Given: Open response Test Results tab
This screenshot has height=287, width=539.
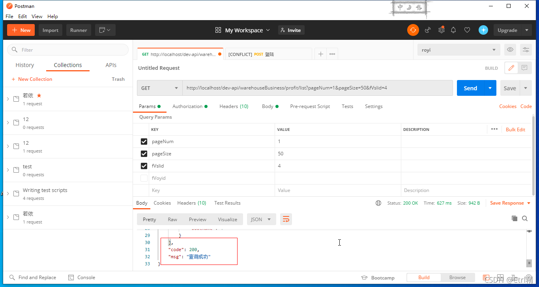Looking at the screenshot, I should [x=227, y=203].
